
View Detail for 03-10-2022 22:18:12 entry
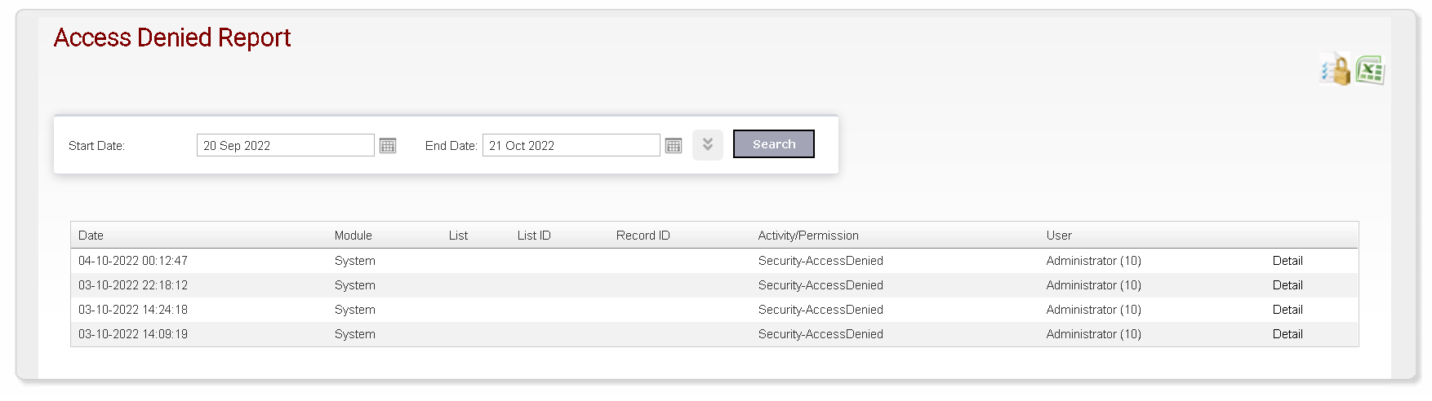click(x=1287, y=285)
